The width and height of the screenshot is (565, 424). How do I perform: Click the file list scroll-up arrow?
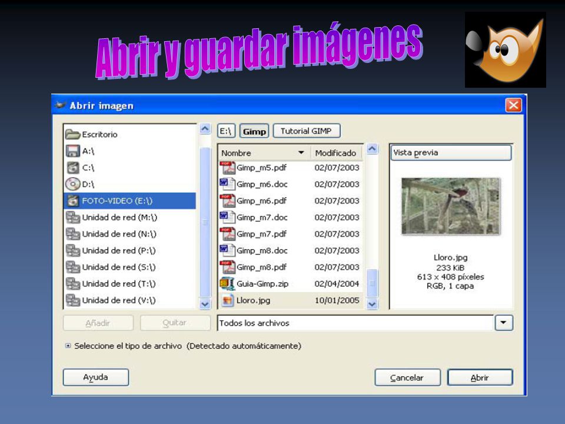point(372,148)
